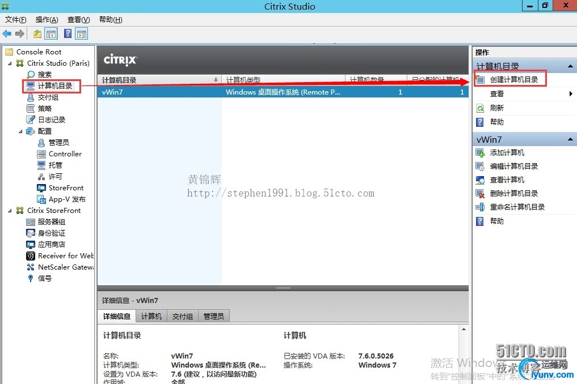The height and width of the screenshot is (384, 577).
Task: Close the Citrix Studio window
Action: coord(565,6)
